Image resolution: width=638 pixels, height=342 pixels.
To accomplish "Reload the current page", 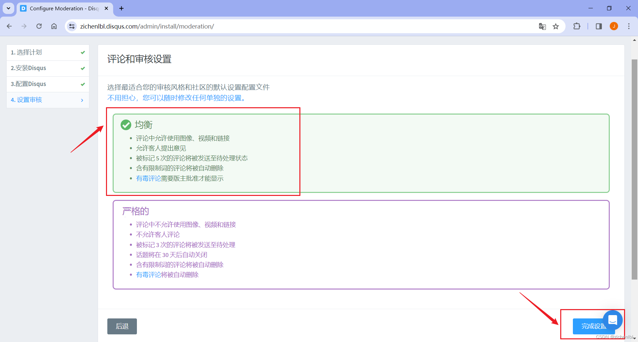I will tap(39, 26).
